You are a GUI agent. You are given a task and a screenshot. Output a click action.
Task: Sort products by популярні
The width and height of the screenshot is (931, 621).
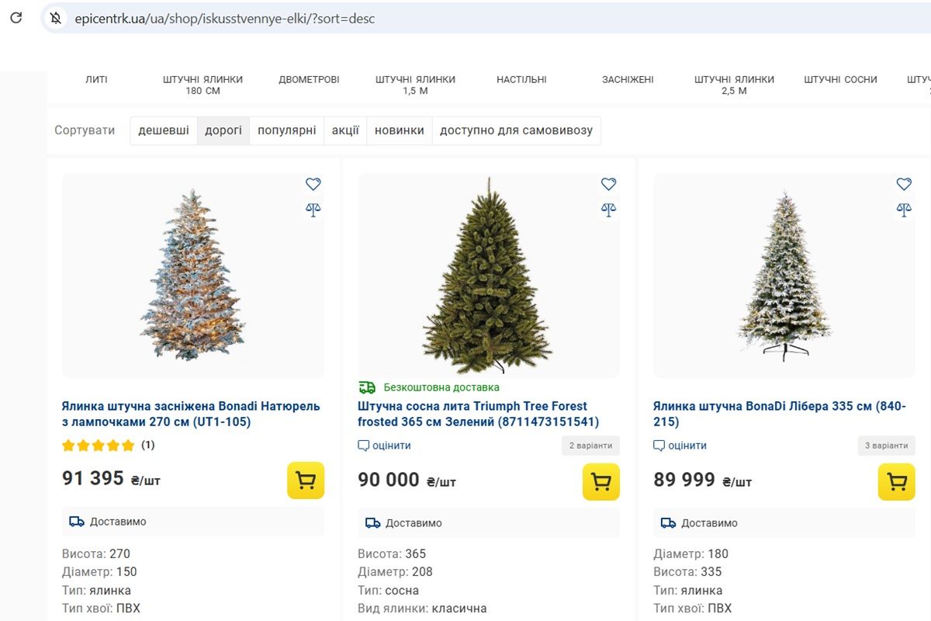coord(287,130)
